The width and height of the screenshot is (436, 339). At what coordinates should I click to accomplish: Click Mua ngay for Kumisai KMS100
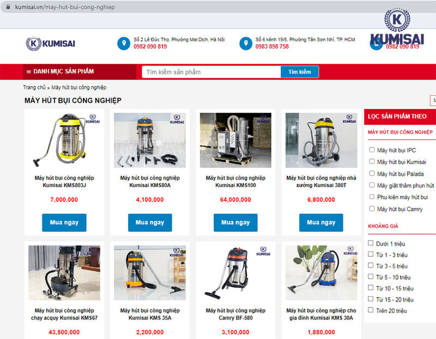[x=235, y=223]
